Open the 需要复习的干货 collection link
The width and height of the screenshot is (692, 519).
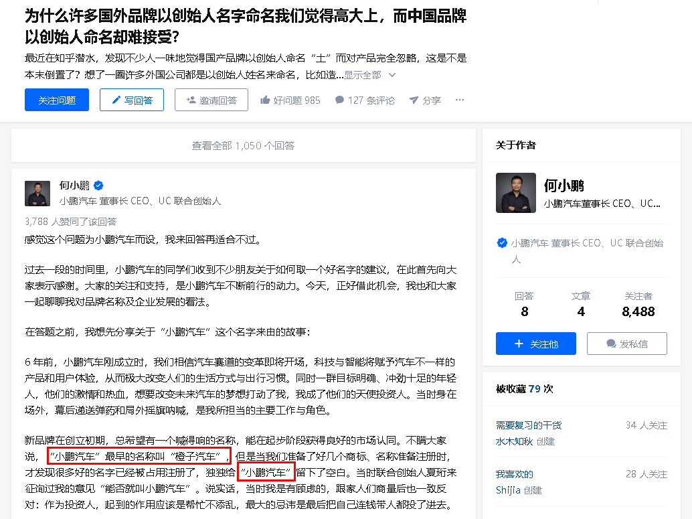pyautogui.click(x=529, y=425)
